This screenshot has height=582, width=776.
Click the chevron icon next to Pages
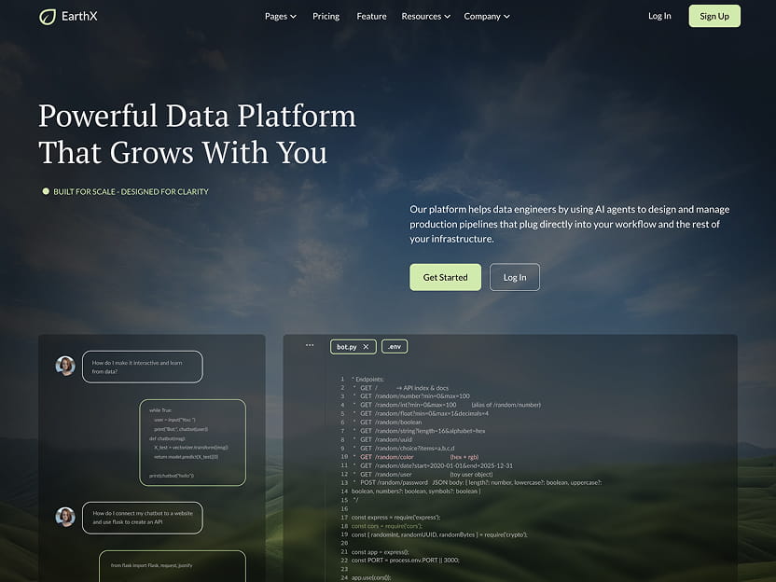[294, 16]
